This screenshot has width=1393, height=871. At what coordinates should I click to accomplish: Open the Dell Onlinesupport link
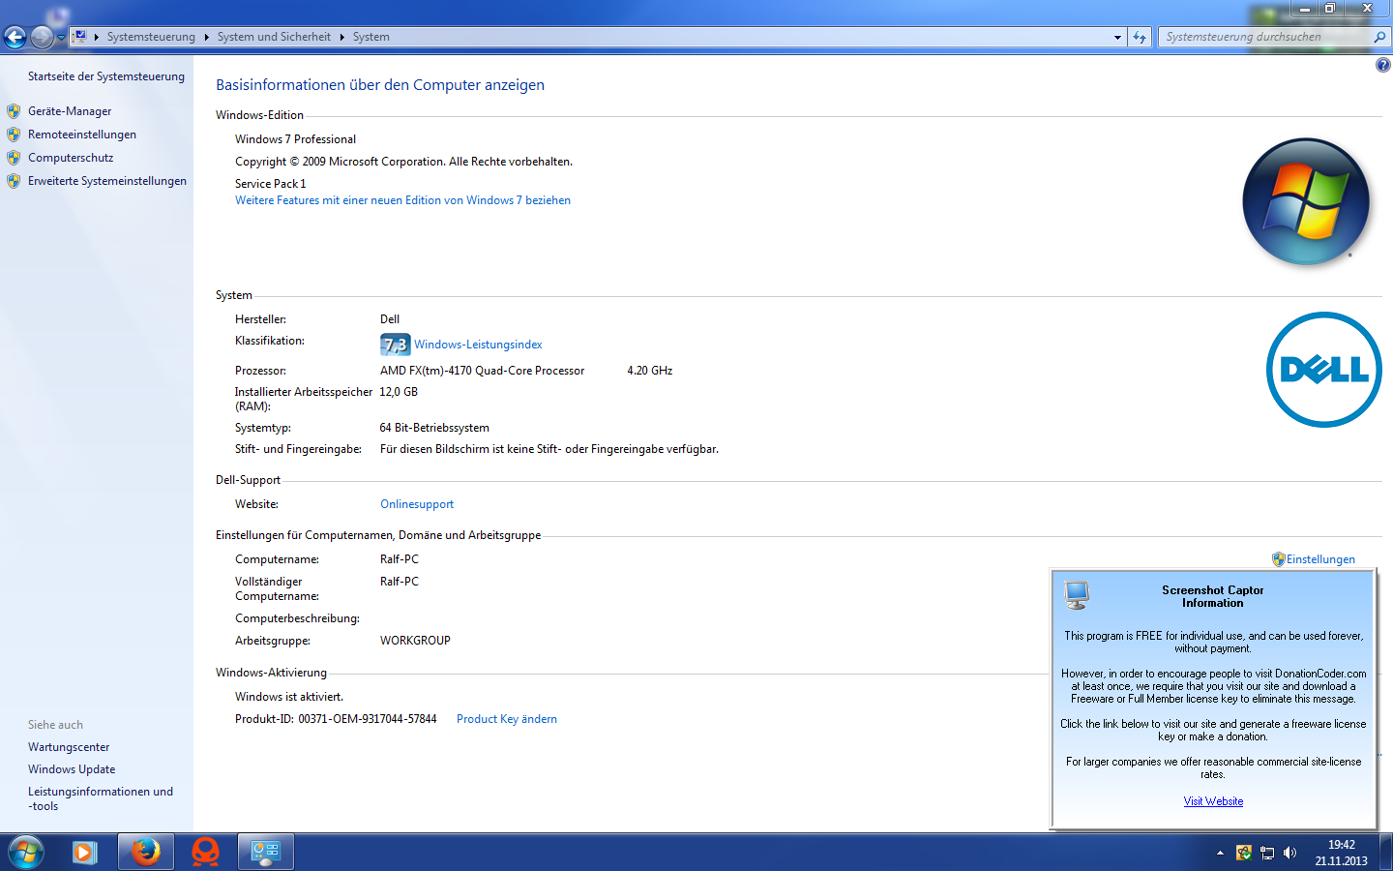pyautogui.click(x=417, y=504)
